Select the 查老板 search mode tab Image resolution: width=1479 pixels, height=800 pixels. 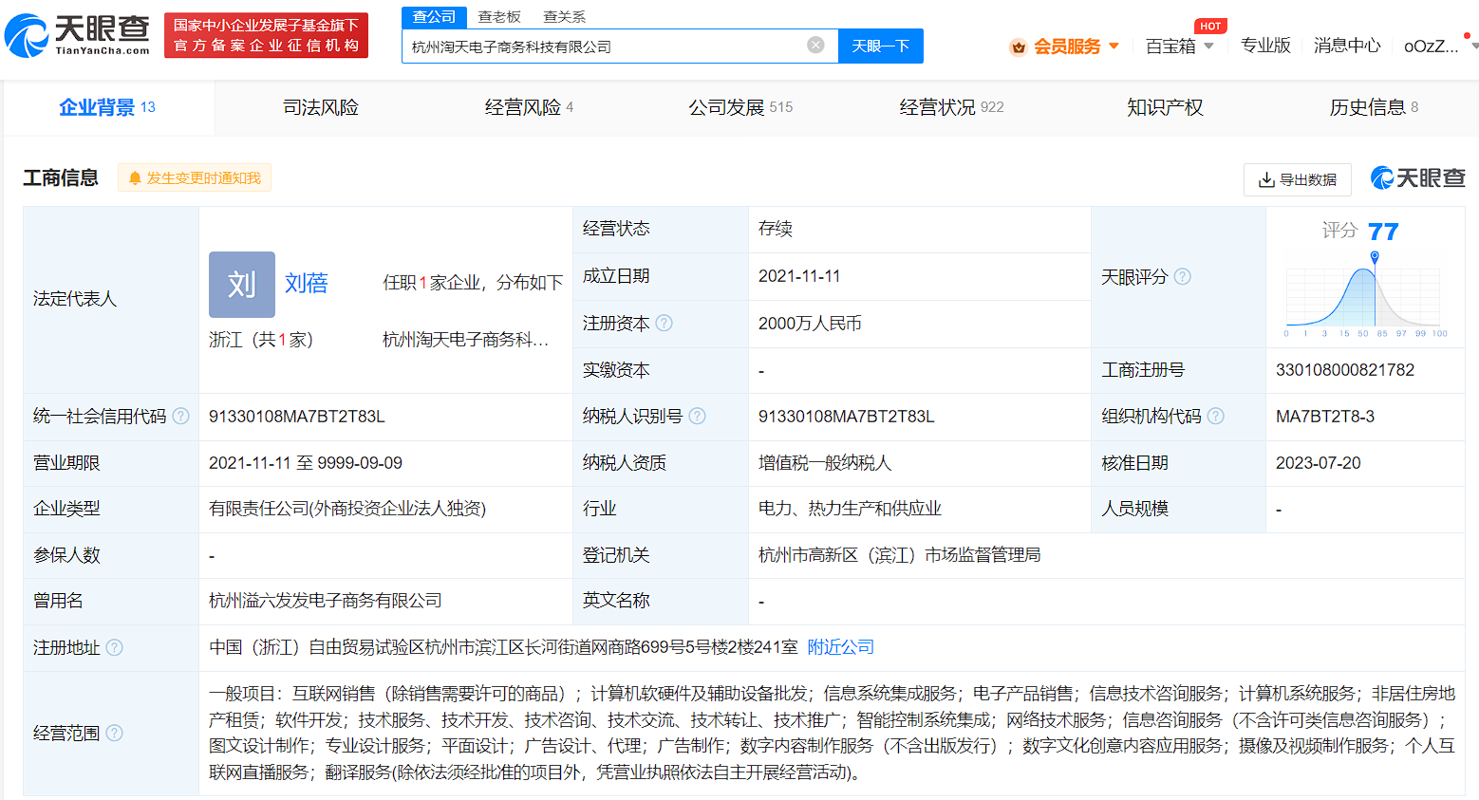(x=499, y=17)
